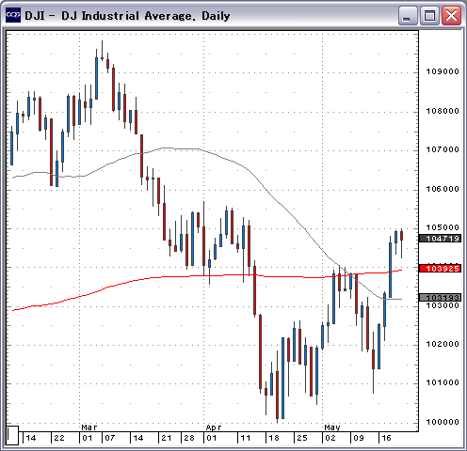467x451 pixels.
Task: Click the tall blue candlestick crossing the red average in mid-May
Action: pyautogui.click(x=390, y=270)
